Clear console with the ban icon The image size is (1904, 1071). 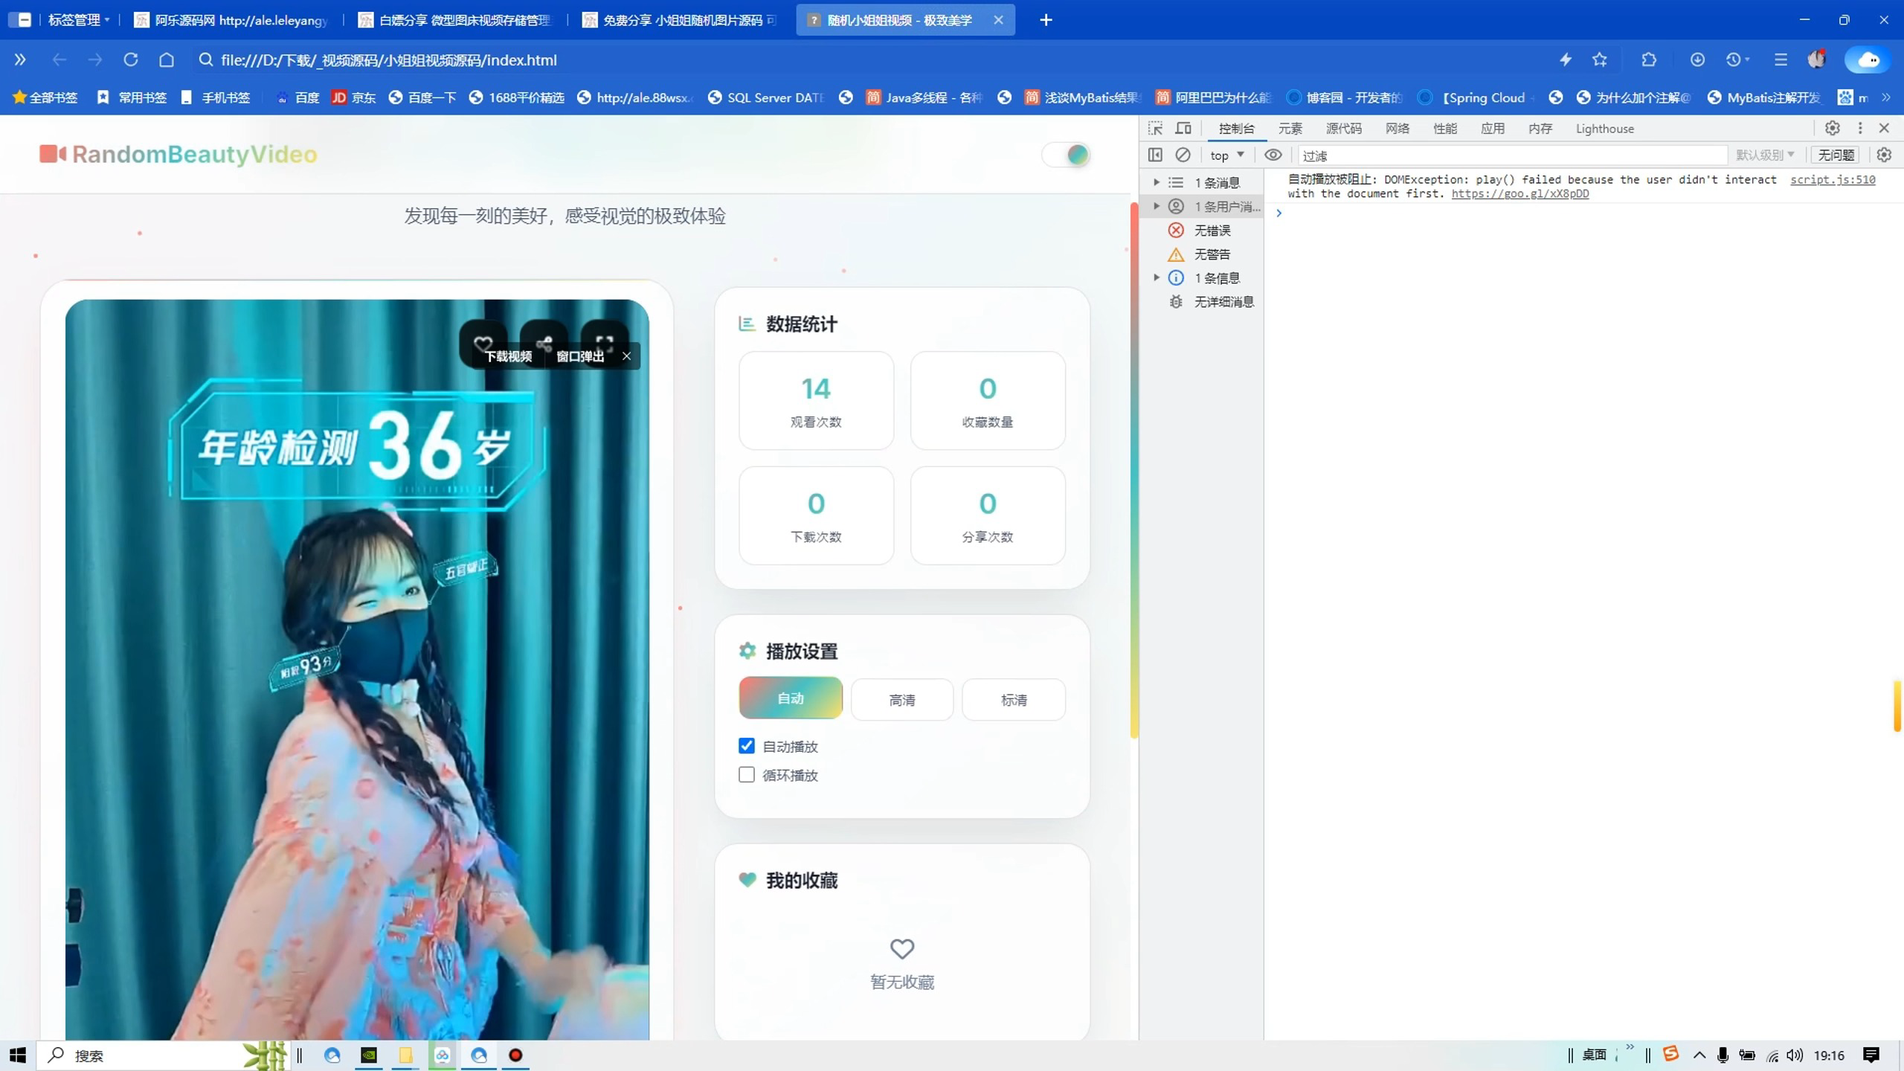(x=1183, y=155)
